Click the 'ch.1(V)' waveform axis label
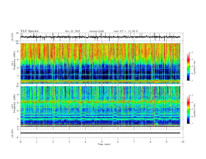This screenshot has width=206, height=159. (12, 37)
